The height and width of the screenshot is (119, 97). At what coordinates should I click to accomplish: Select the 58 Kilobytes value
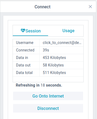[x=53, y=65]
